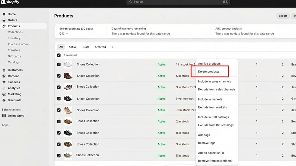Image resolution: width=296 pixels, height=166 pixels.
Task: Choose Remove tags option
Action: click(207, 143)
